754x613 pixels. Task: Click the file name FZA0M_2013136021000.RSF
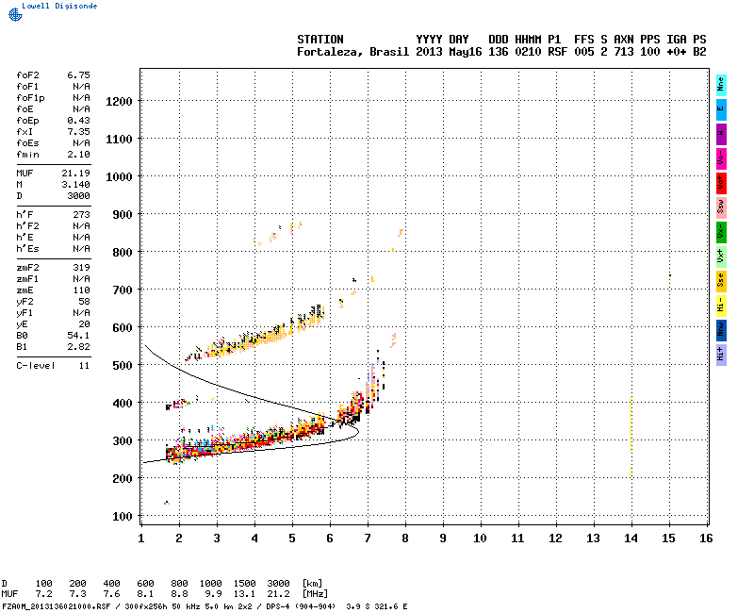57,606
